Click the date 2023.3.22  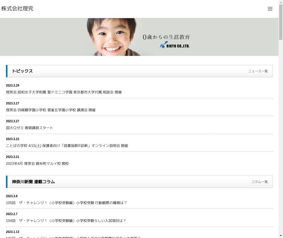click(x=13, y=139)
